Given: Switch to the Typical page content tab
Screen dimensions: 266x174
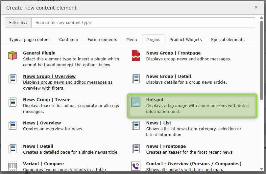Looking at the screenshot, I should [30, 40].
